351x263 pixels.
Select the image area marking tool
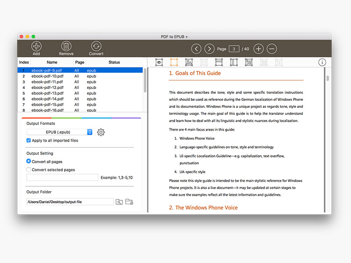(x=189, y=62)
